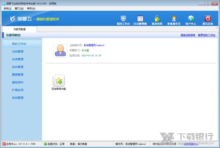Image resolution: width=220 pixels, height=148 pixels.
Task: Close the application window
Action: [215, 4]
